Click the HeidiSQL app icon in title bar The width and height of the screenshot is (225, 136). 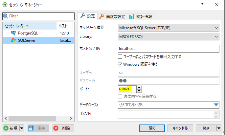pos(5,5)
